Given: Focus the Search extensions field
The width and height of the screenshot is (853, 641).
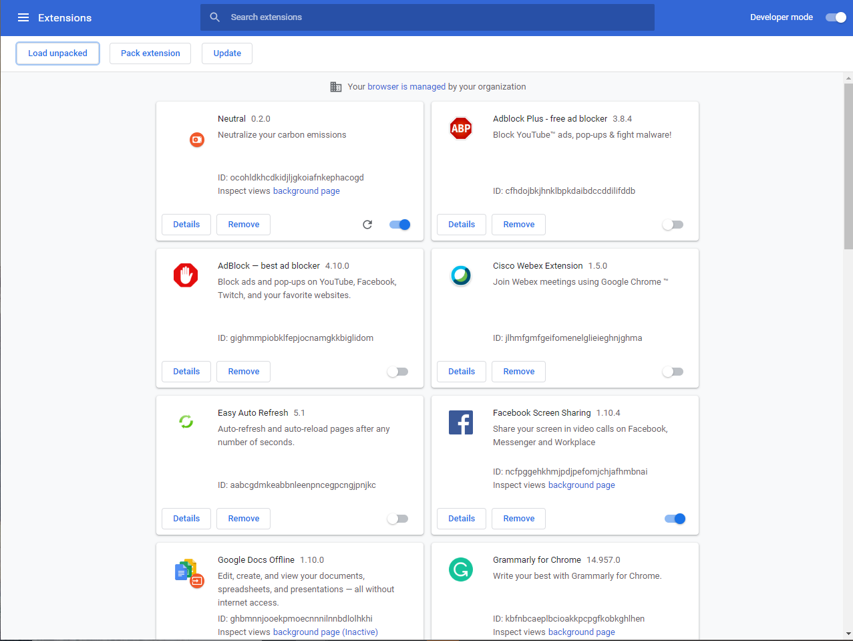Looking at the screenshot, I should 428,17.
